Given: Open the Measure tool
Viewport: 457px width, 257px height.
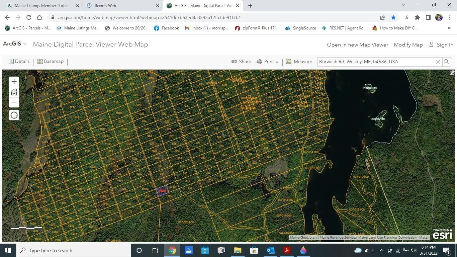Looking at the screenshot, I should 299,62.
